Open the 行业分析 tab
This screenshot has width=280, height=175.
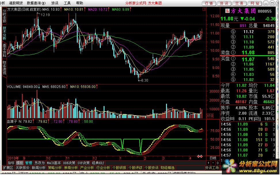(103, 168)
